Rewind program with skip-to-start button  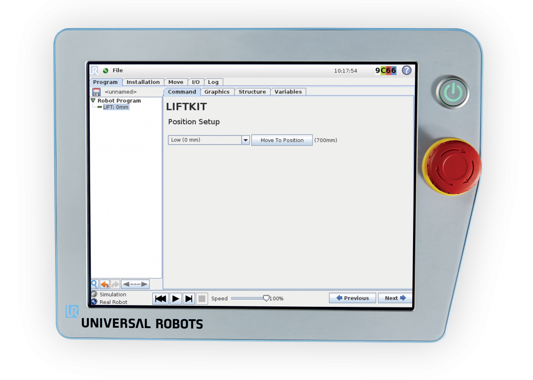tap(160, 298)
